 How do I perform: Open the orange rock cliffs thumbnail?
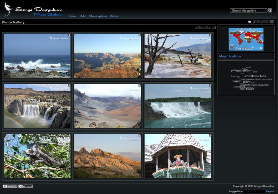[x=107, y=156]
